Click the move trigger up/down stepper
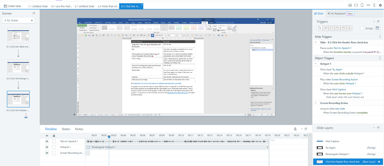 coord(350,28)
